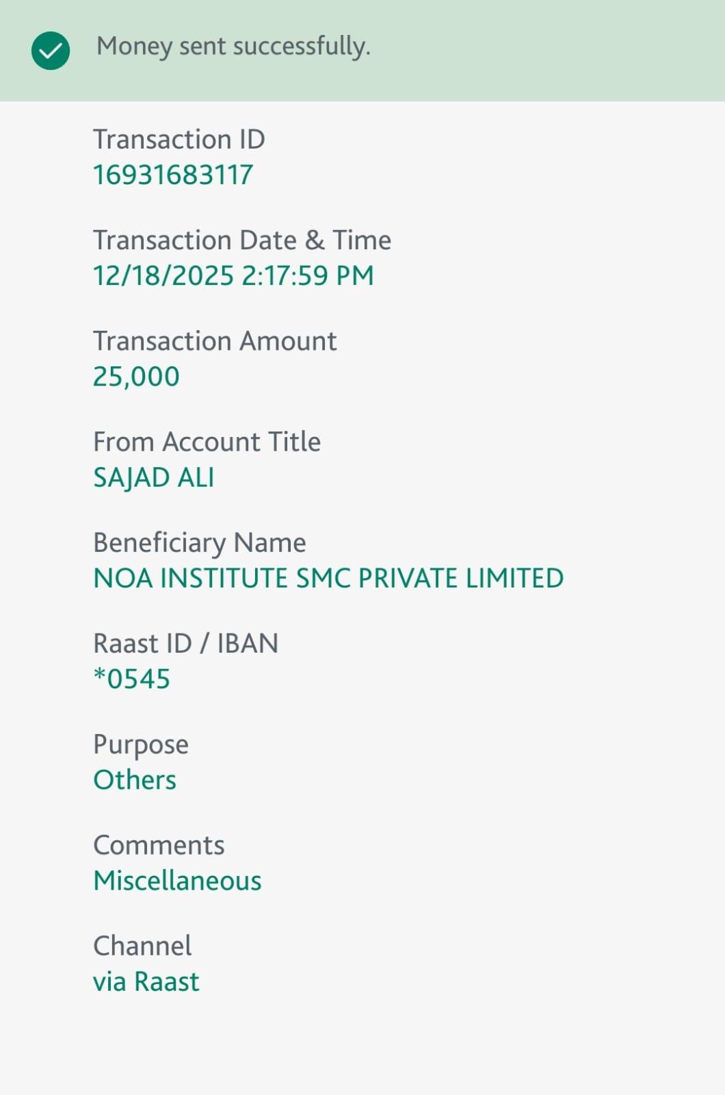Select the sender name SAJAD ALI
The width and height of the screenshot is (725, 1095).
(154, 477)
